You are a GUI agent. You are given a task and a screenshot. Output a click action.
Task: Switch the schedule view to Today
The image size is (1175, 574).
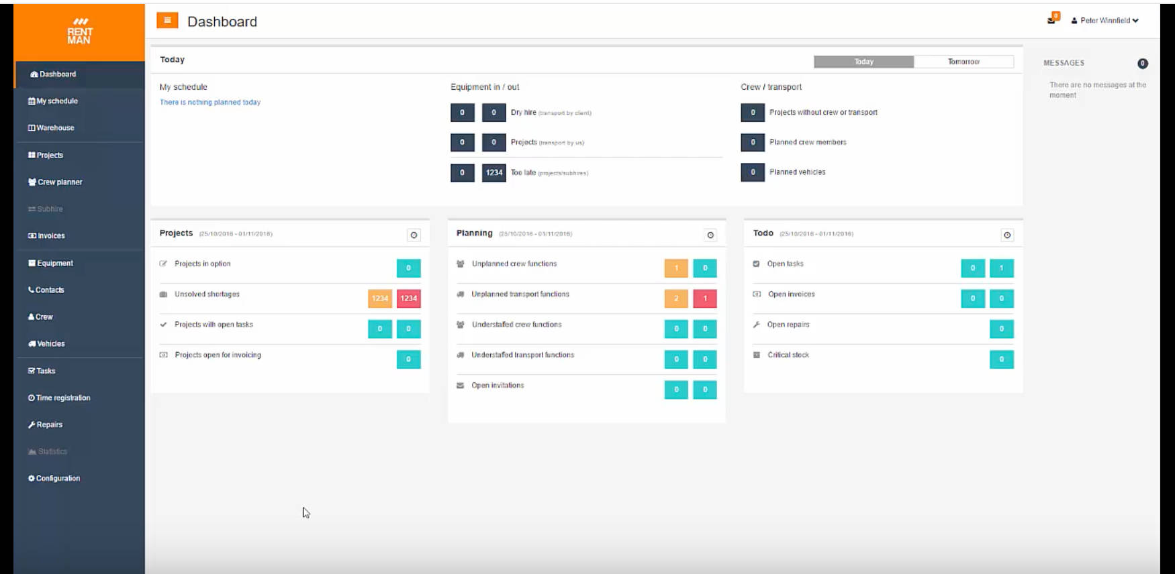(863, 62)
